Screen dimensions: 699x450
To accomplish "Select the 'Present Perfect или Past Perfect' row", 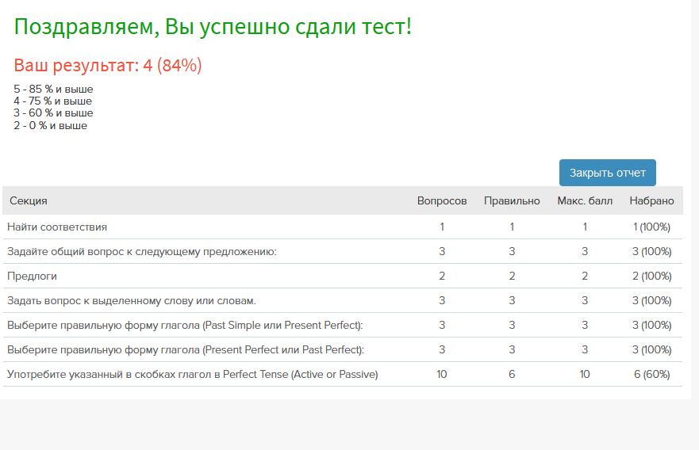I will (343, 349).
